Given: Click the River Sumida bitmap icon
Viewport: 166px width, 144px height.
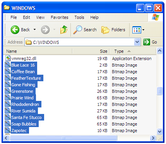Looking at the screenshot, I should (x=8, y=111).
